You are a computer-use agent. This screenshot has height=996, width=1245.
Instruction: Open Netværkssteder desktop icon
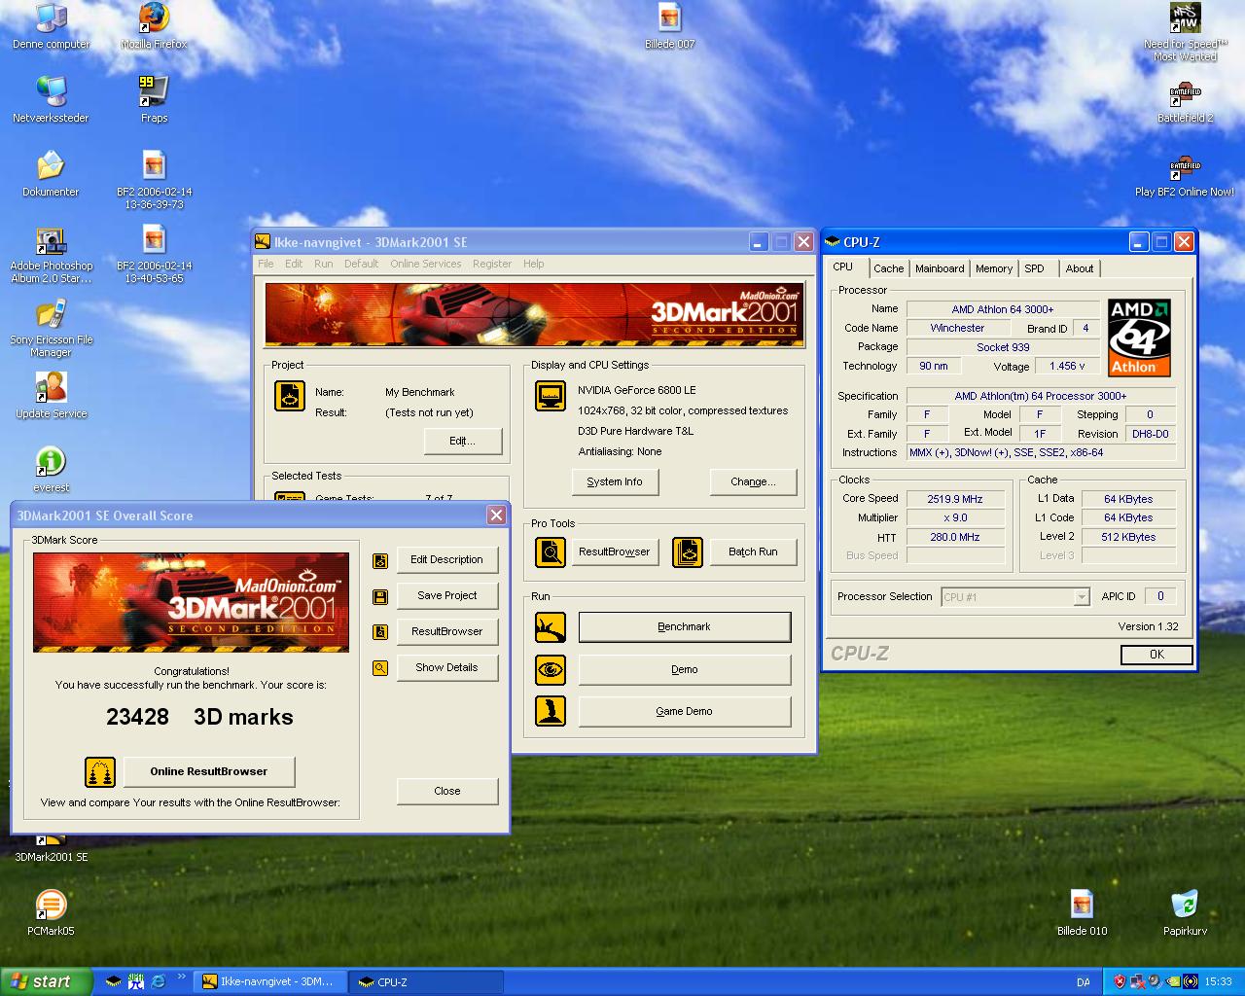[51, 100]
